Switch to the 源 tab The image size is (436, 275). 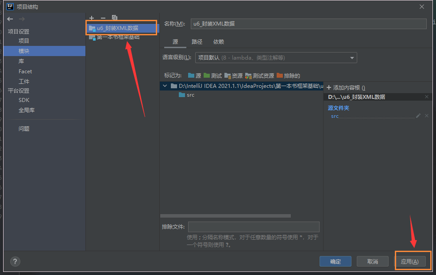pyautogui.click(x=175, y=42)
